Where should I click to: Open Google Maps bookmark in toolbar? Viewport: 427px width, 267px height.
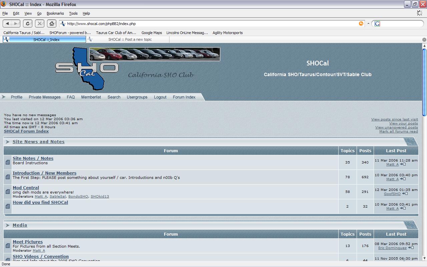pyautogui.click(x=151, y=33)
